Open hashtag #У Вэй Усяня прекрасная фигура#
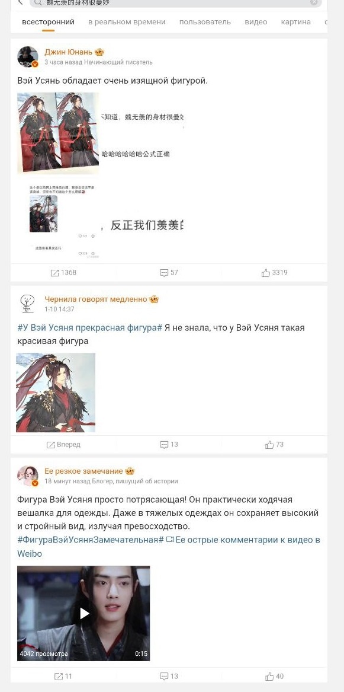 tap(90, 328)
